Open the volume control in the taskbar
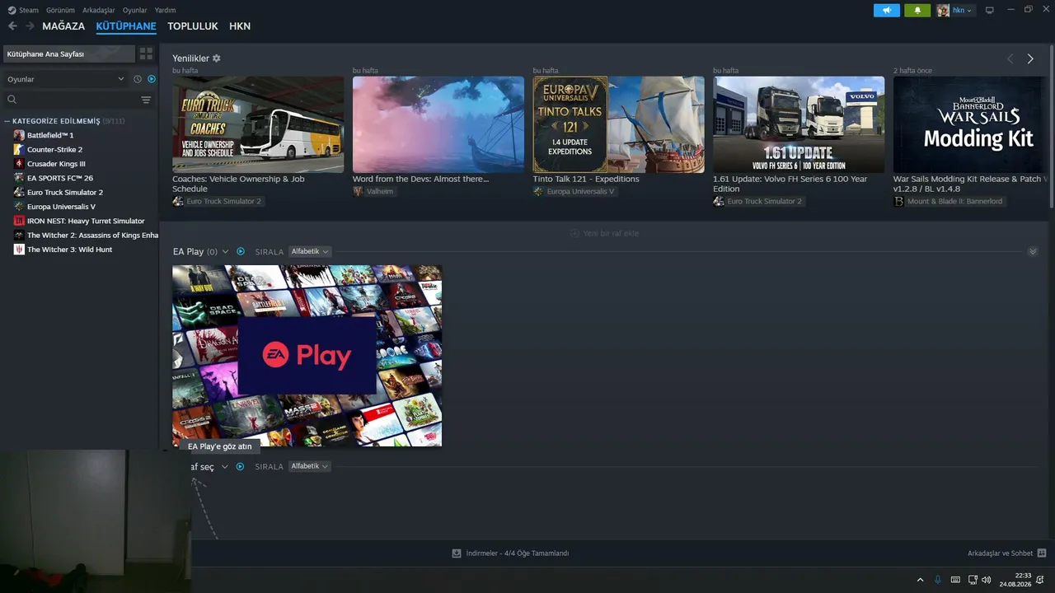Screen dimensions: 1055x593 point(987,580)
